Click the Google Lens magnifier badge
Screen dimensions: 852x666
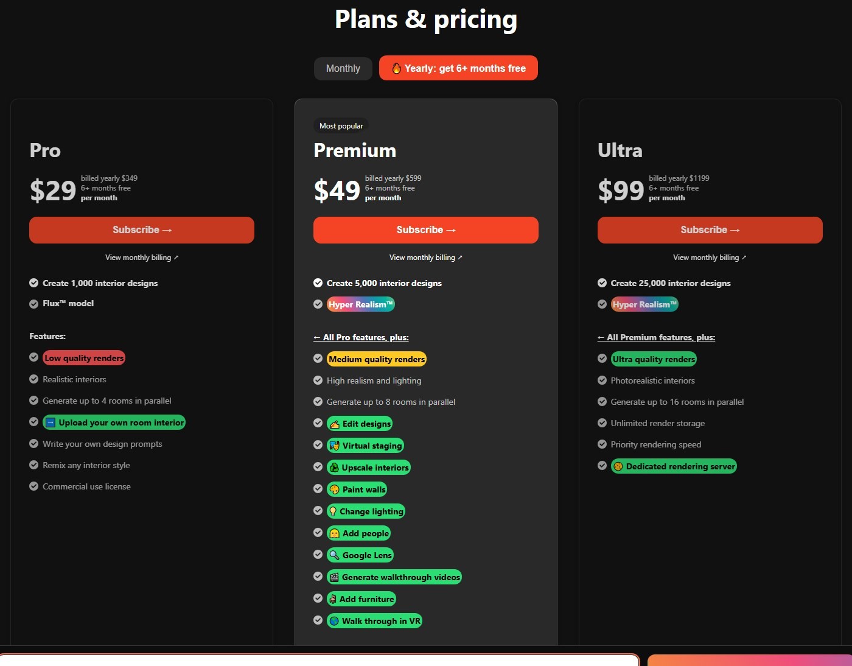[x=360, y=555]
